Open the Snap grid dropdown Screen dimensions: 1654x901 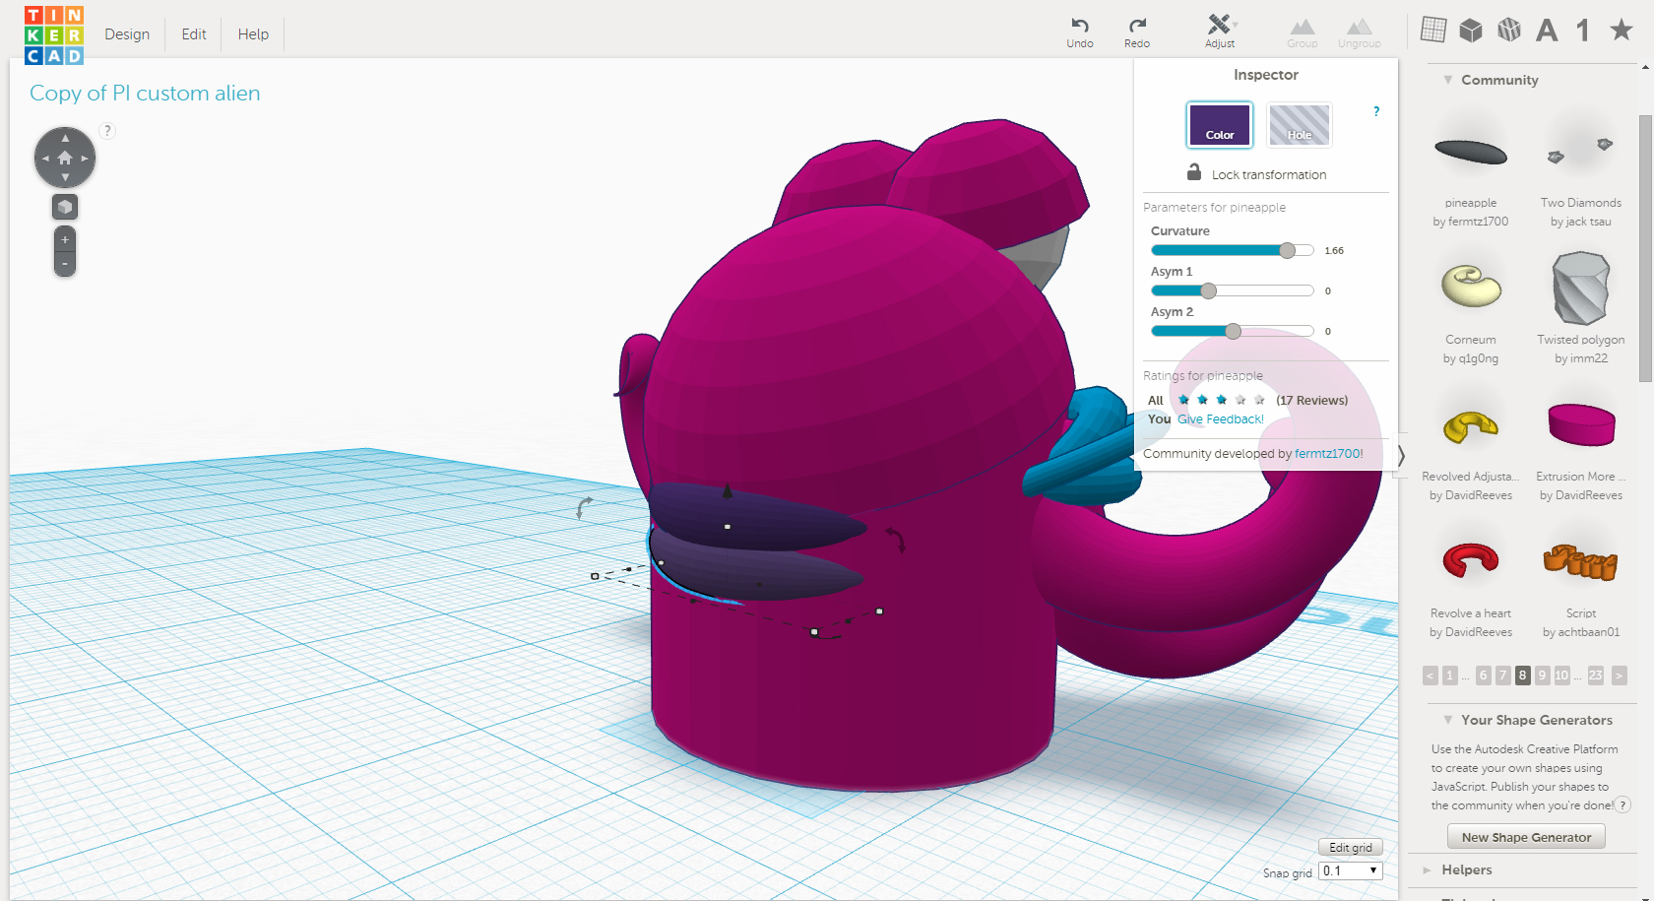1351,871
